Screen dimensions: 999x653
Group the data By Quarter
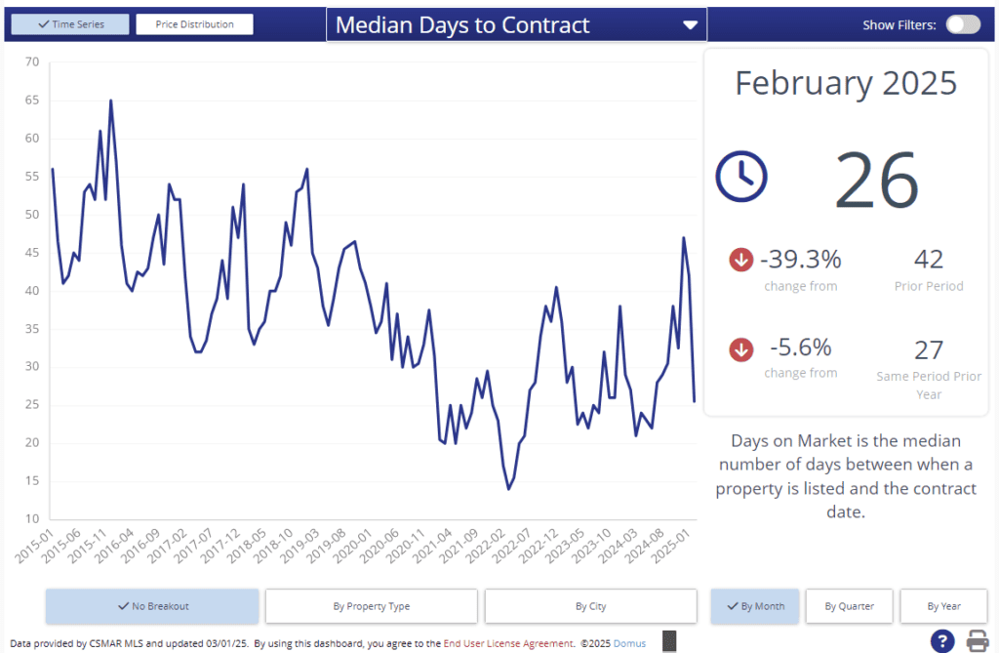849,606
